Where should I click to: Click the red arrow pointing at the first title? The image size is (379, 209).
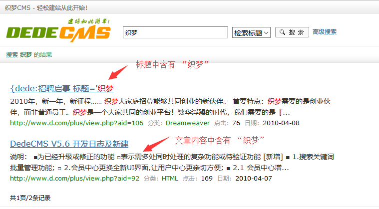(x=119, y=75)
